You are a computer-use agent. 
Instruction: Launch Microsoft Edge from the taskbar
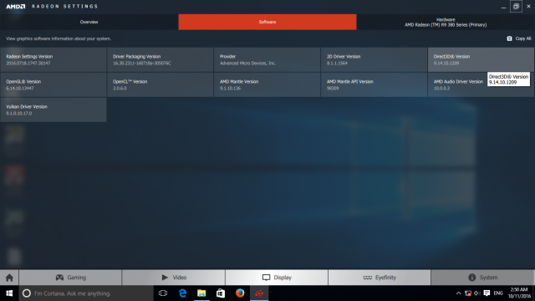coord(182,293)
